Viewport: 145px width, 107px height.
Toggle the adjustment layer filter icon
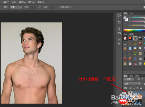142,79
